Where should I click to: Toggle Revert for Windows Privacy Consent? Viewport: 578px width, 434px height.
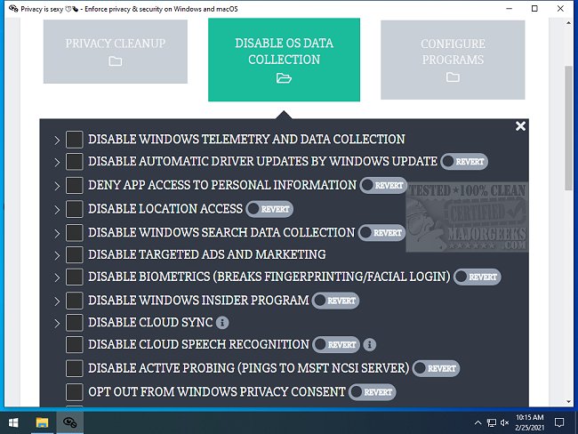[x=373, y=391]
